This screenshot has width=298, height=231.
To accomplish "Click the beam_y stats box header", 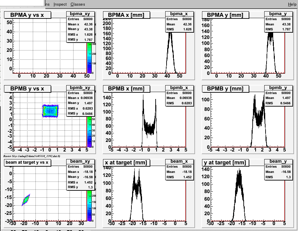I will 278,161.
